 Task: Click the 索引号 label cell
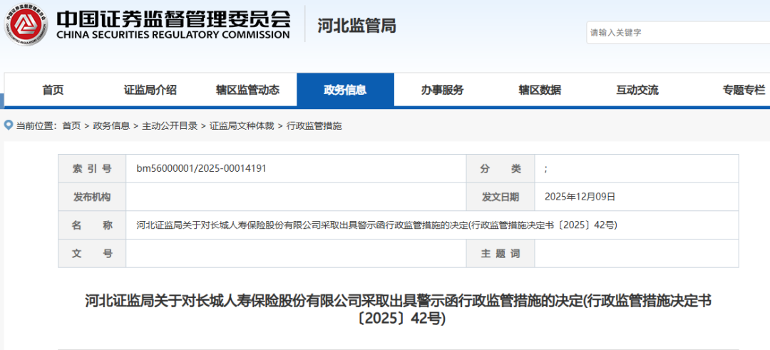92,168
